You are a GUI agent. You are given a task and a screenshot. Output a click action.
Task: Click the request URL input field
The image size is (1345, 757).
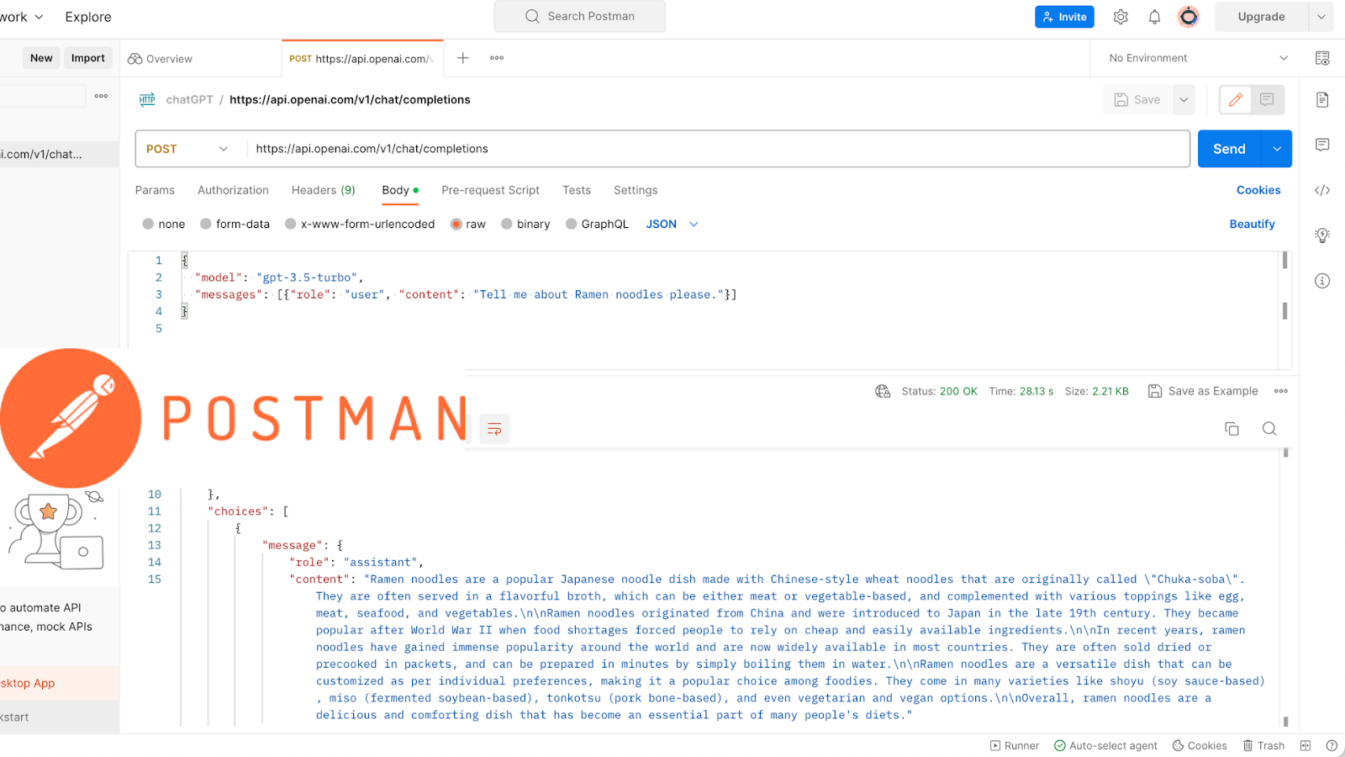(x=718, y=149)
